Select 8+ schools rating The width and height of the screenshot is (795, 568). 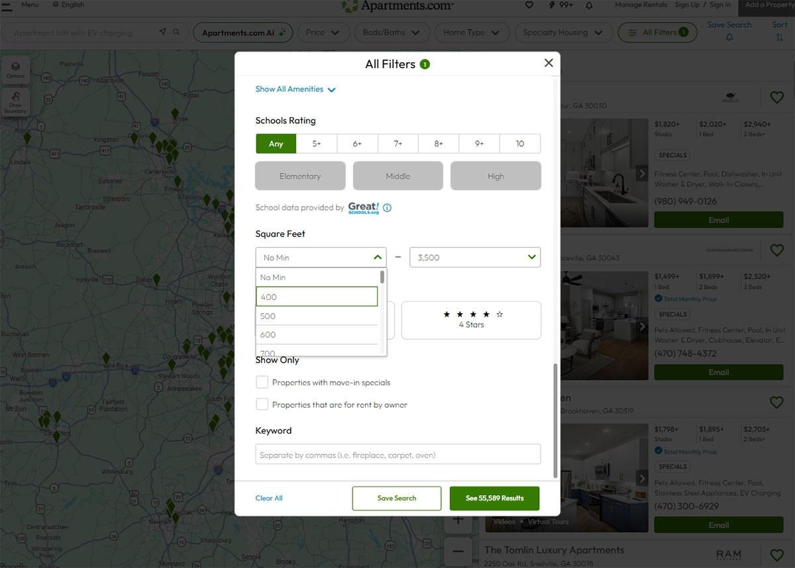439,144
